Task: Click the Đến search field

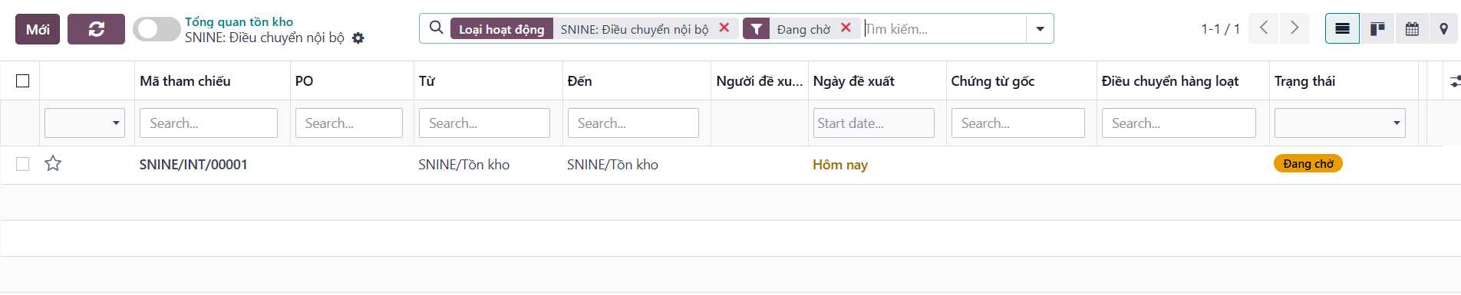Action: (x=633, y=123)
